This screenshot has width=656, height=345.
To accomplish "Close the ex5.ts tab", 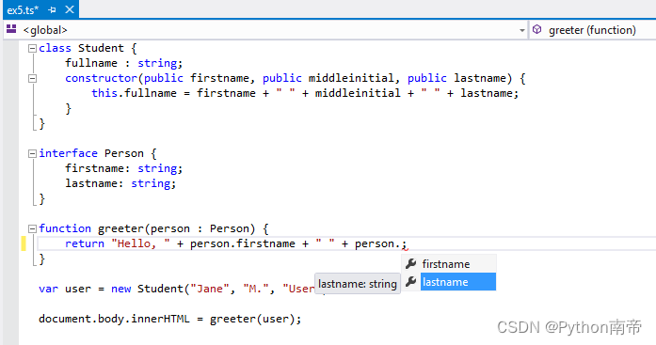I will coord(70,9).
